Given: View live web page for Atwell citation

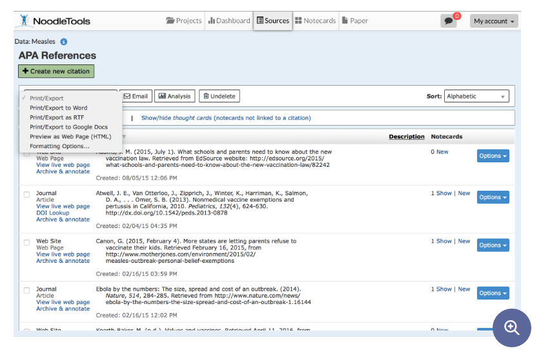Looking at the screenshot, I should point(63,206).
